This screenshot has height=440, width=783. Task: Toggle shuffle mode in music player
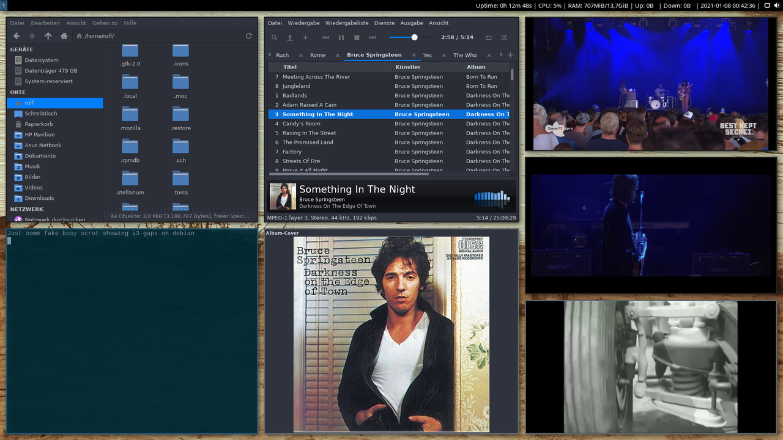point(503,37)
